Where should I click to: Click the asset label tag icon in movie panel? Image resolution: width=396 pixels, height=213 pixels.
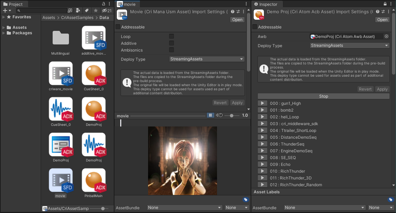coord(246,200)
